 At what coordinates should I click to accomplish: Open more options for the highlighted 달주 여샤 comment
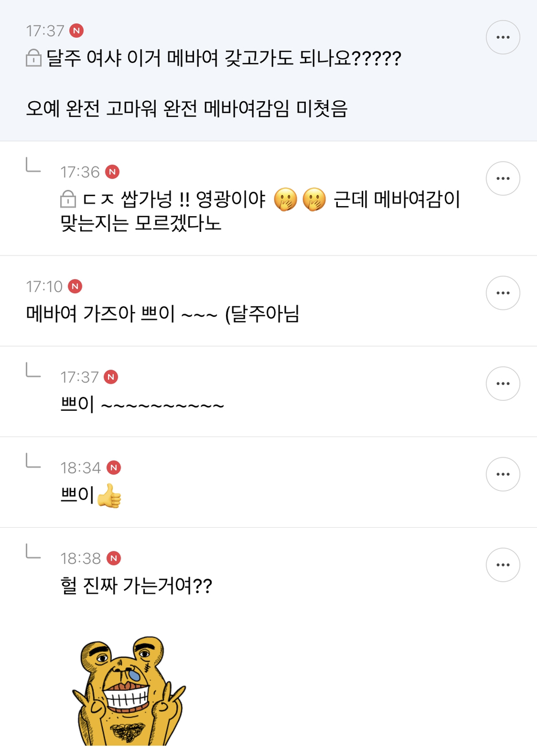502,37
